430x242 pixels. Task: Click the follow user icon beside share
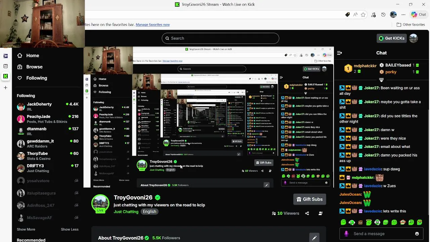pyautogui.click(x=320, y=213)
